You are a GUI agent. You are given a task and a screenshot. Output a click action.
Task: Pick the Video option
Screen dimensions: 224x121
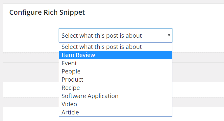115,104
